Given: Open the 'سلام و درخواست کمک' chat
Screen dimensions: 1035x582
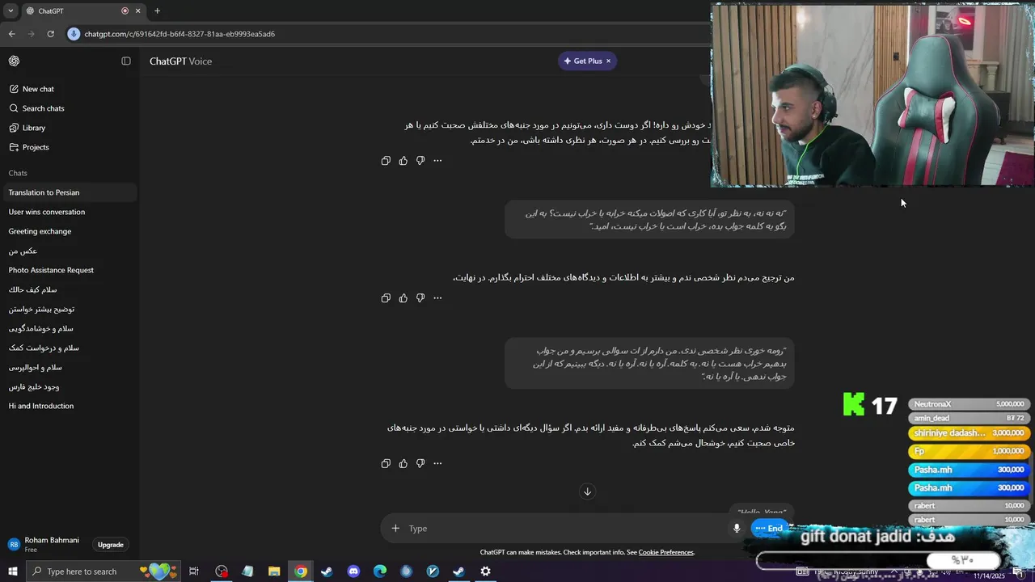Looking at the screenshot, I should [x=69, y=348].
